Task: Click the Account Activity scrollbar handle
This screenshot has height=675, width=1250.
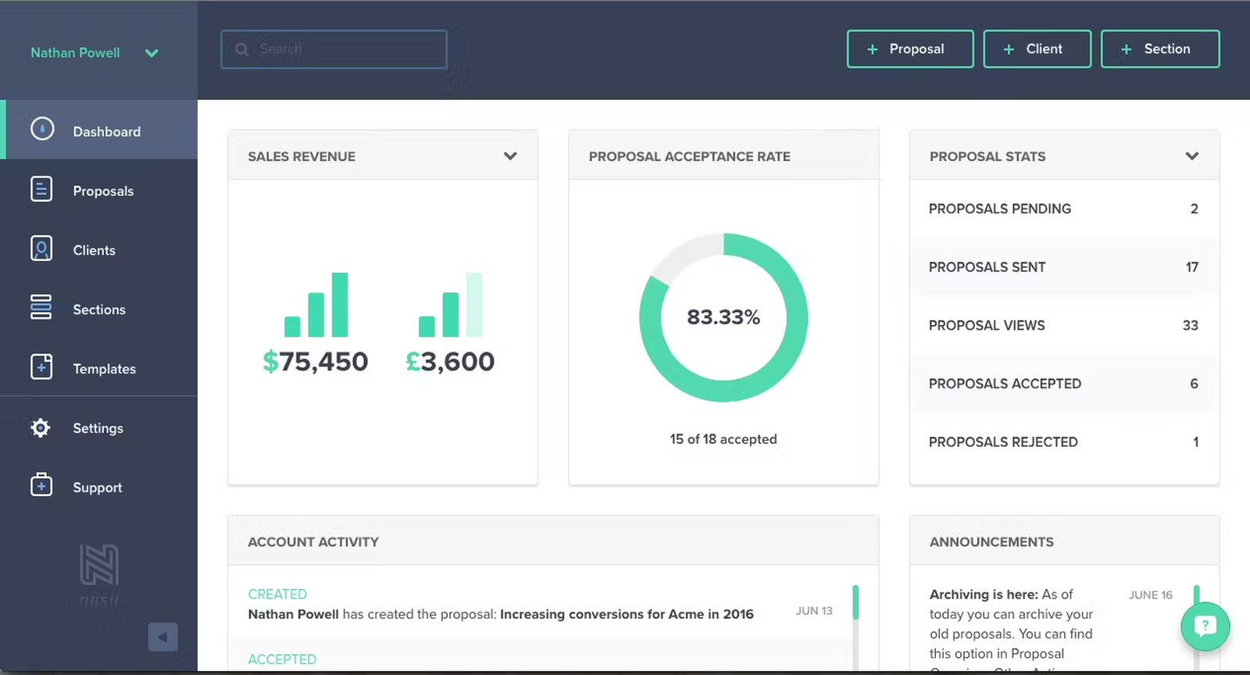Action: pos(855,602)
